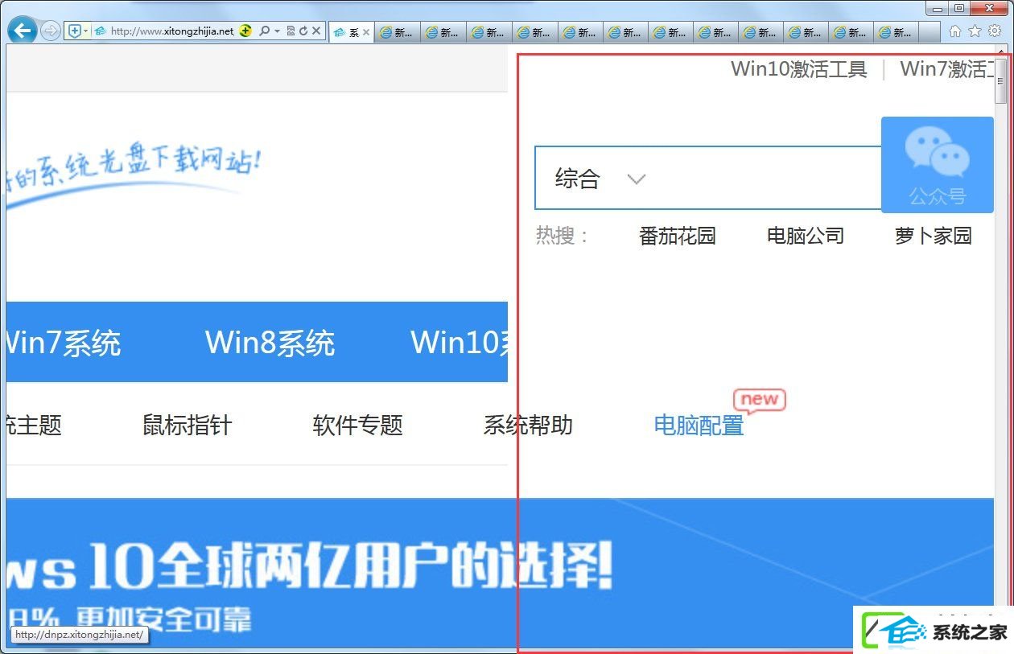Viewport: 1014px width, 654px height.
Task: Click the scrollbar up arrow
Action: coord(1001,51)
